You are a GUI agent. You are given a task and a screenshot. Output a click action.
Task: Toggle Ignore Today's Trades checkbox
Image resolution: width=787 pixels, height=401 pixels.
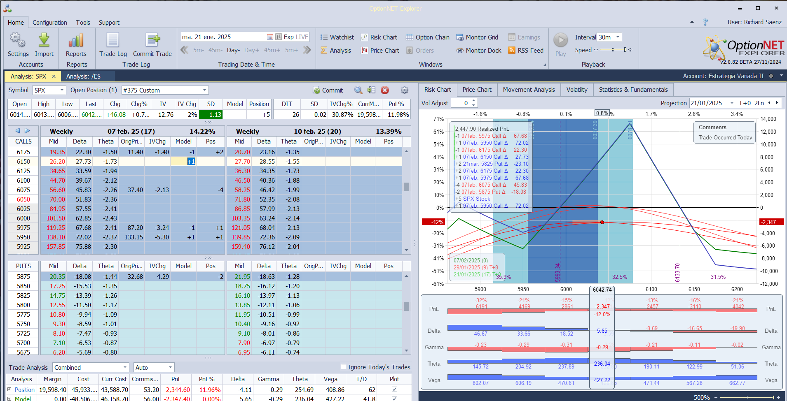[x=343, y=367]
